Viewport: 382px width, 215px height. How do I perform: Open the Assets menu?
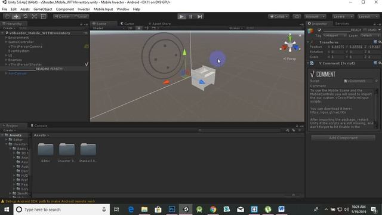pos(25,10)
